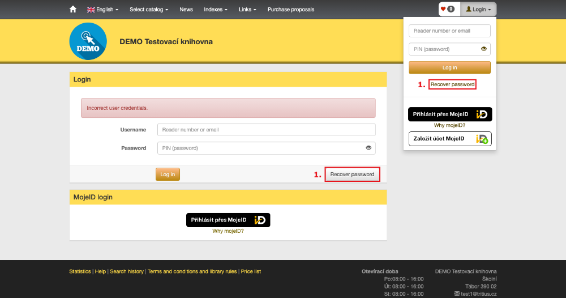
Task: Click the Otevírací doba heading
Action: [x=380, y=271]
